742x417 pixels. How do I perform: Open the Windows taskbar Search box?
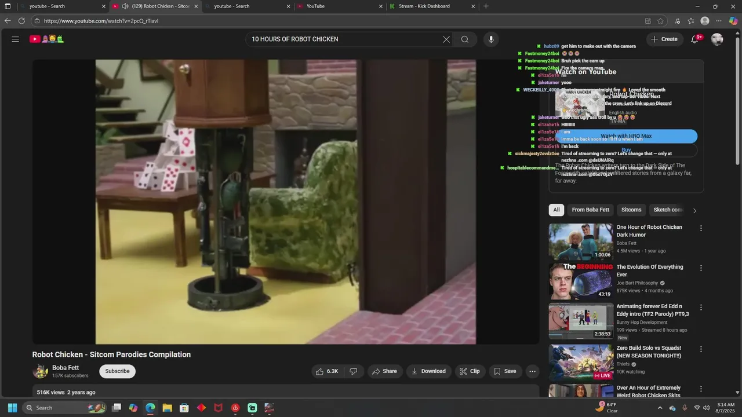point(66,408)
